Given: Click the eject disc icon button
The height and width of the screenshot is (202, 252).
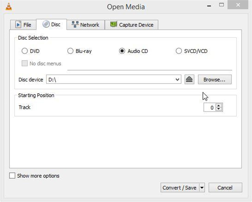Looking at the screenshot, I should coord(189,80).
